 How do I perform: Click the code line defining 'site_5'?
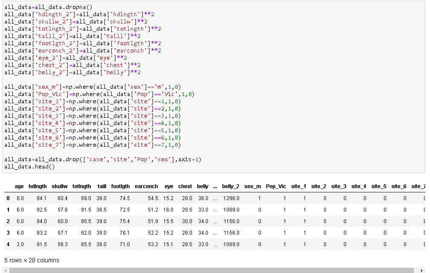(x=93, y=131)
